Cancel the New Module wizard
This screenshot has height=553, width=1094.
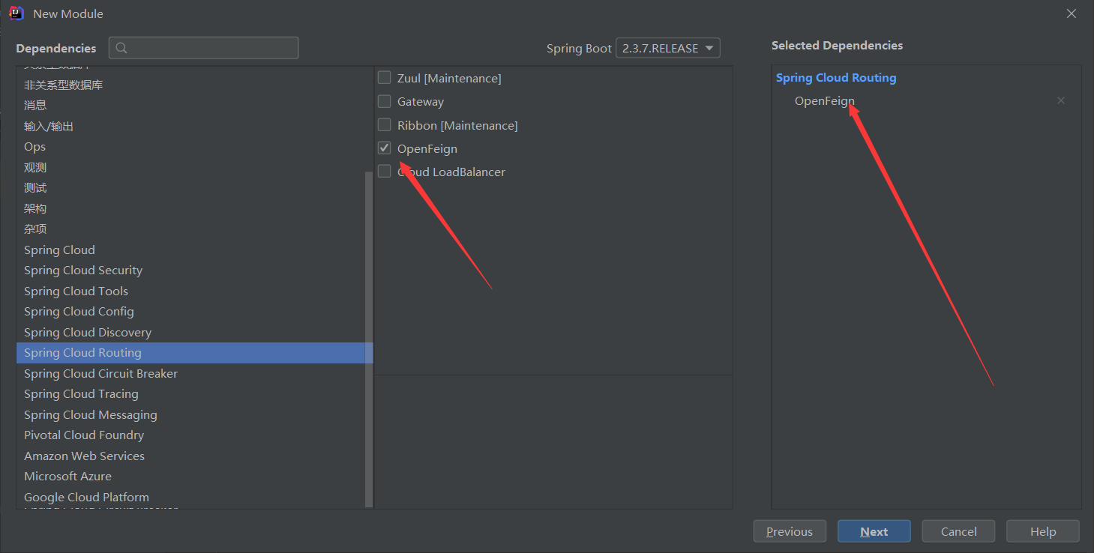click(958, 531)
